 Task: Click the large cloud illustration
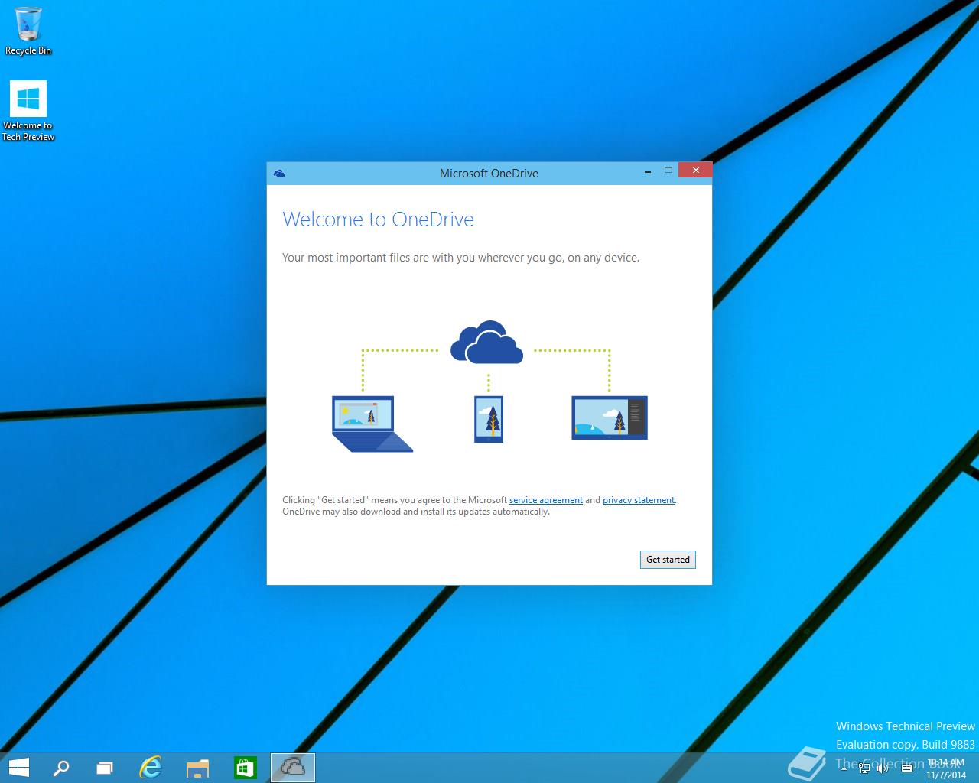pyautogui.click(x=487, y=343)
